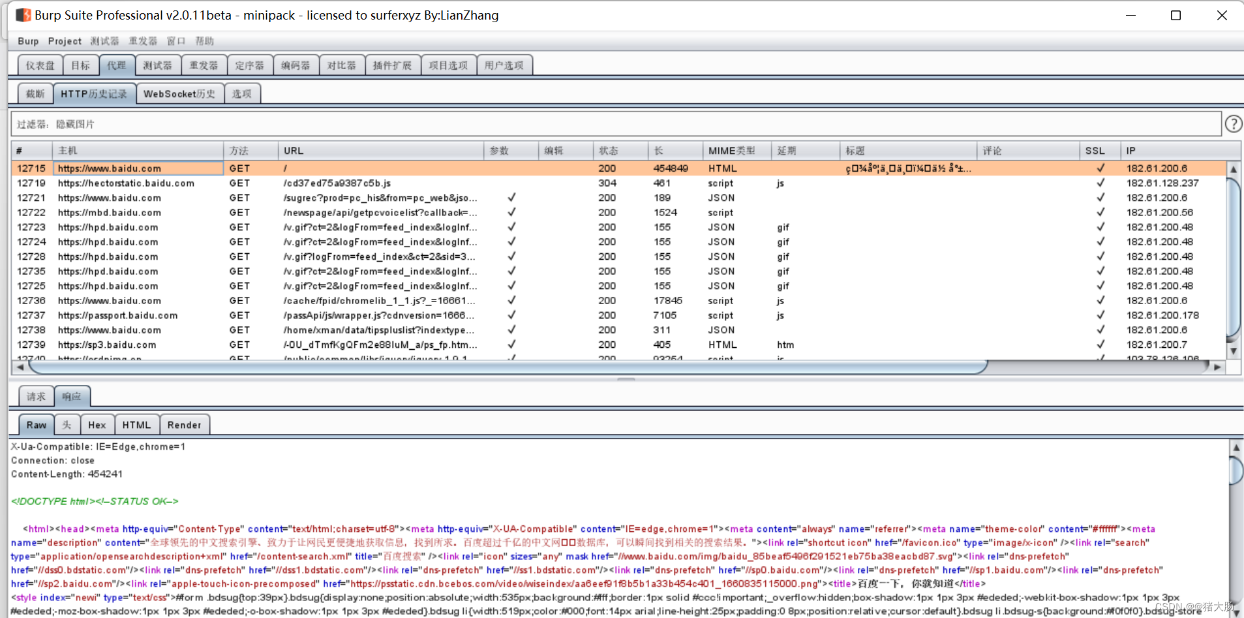Sort history by the SSL column header
The width and height of the screenshot is (1244, 618).
point(1100,151)
